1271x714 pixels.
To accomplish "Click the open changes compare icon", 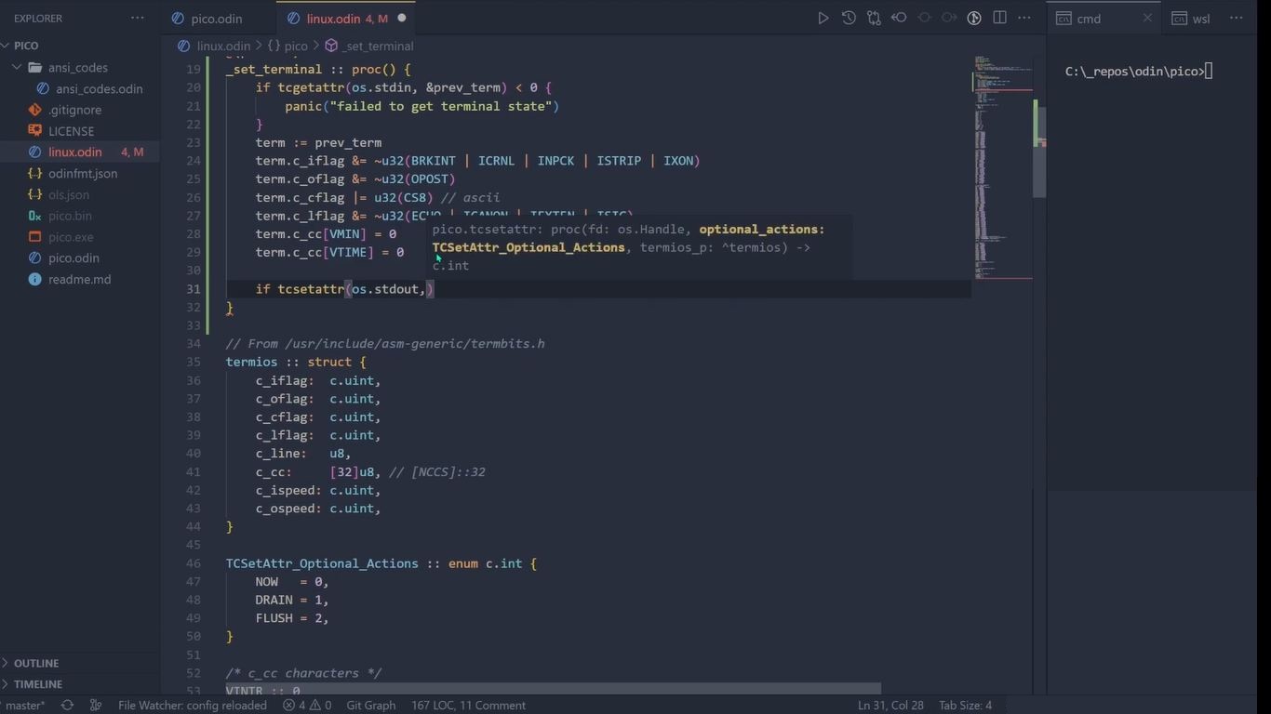I will point(874,18).
